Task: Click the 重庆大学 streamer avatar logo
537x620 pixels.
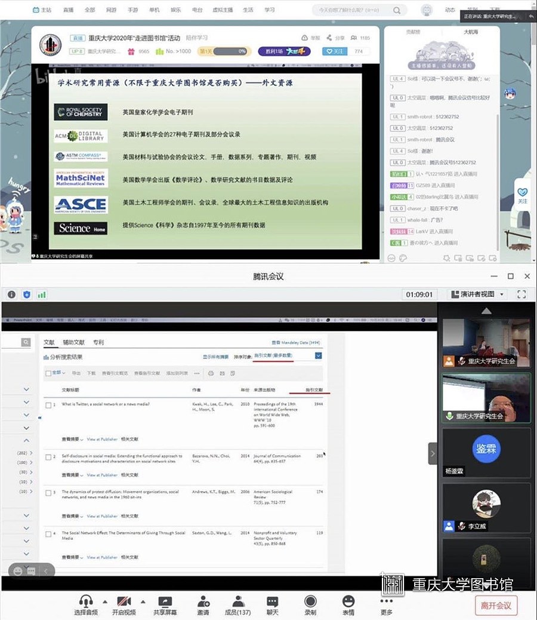Action: 51,45
